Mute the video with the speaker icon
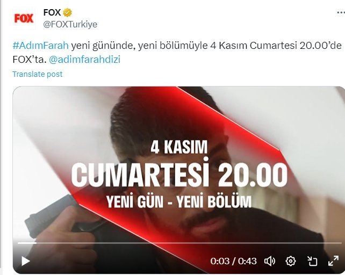The width and height of the screenshot is (345, 275). 270,261
